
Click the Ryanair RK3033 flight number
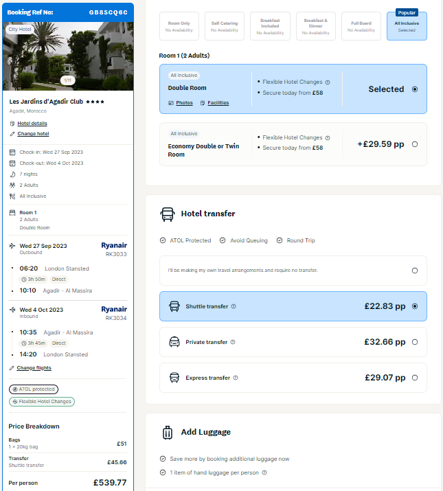[116, 254]
